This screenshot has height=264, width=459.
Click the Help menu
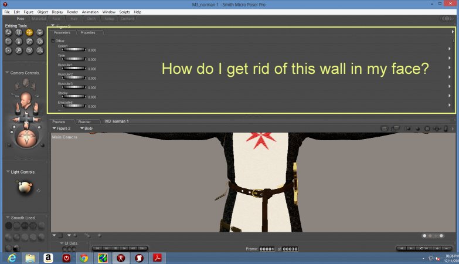(137, 12)
